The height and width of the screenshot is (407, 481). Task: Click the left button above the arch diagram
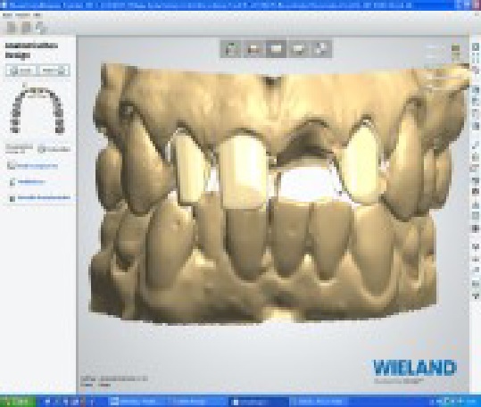[x=21, y=71]
